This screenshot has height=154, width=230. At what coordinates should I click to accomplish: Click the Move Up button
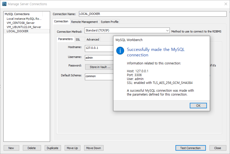[72, 148]
